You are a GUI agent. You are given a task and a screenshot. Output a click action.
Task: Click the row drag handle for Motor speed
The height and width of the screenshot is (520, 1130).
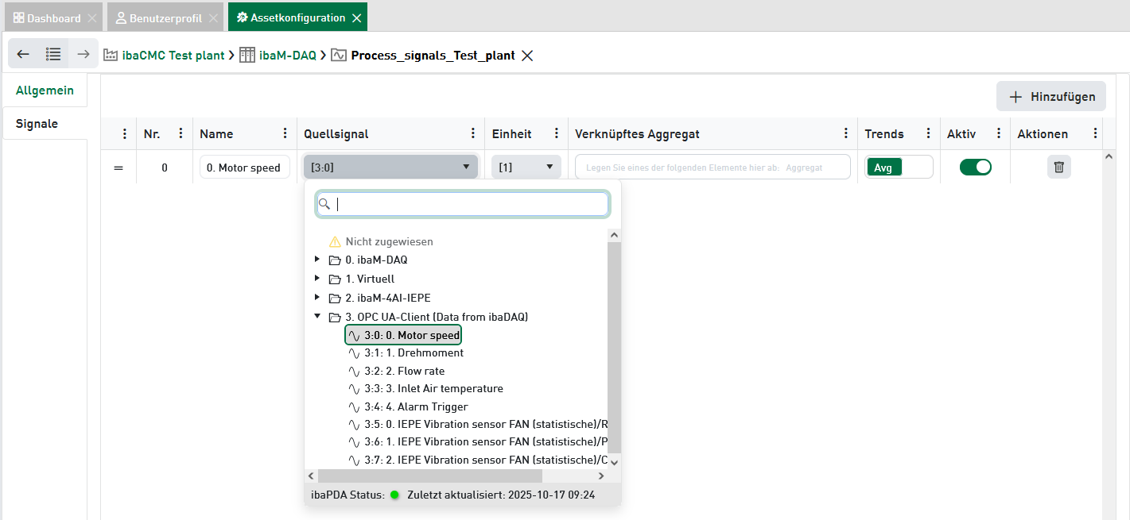pos(118,168)
